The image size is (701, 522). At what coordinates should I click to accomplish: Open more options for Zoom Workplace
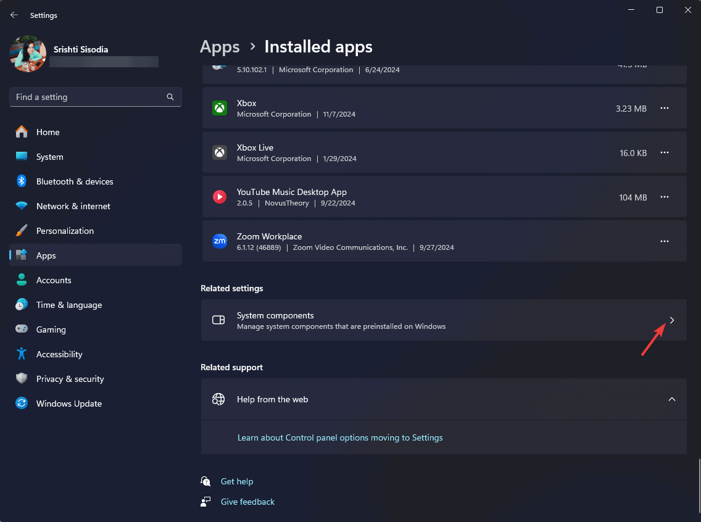[665, 241]
